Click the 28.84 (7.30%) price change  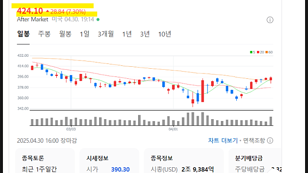click(x=66, y=12)
